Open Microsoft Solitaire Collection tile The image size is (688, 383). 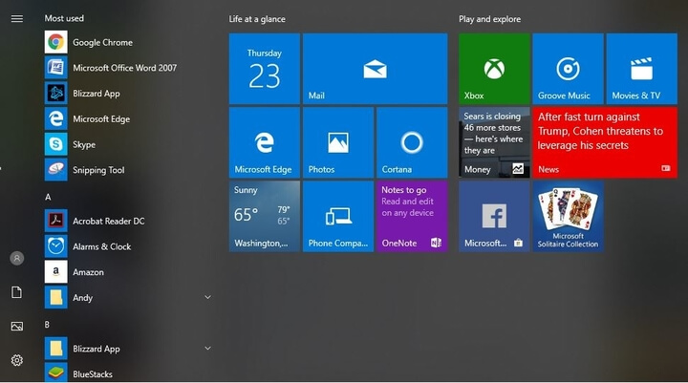tap(568, 216)
